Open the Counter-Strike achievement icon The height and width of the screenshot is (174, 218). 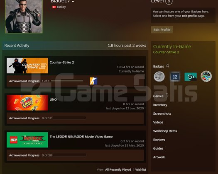click(93, 81)
